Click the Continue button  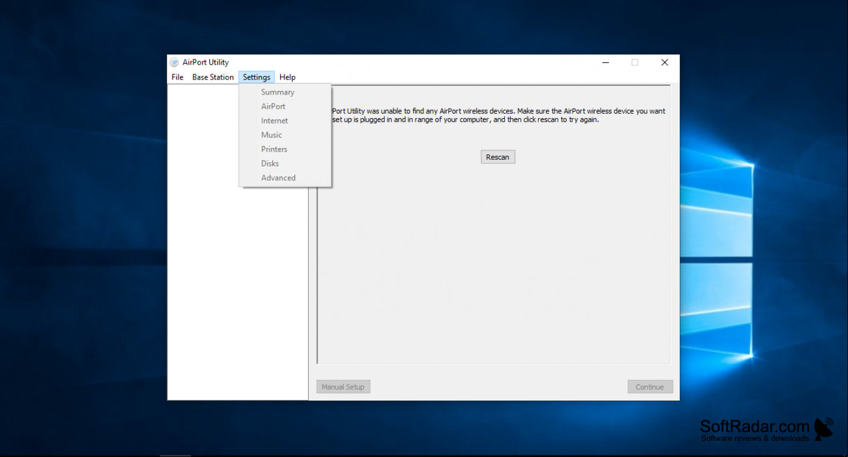[650, 387]
